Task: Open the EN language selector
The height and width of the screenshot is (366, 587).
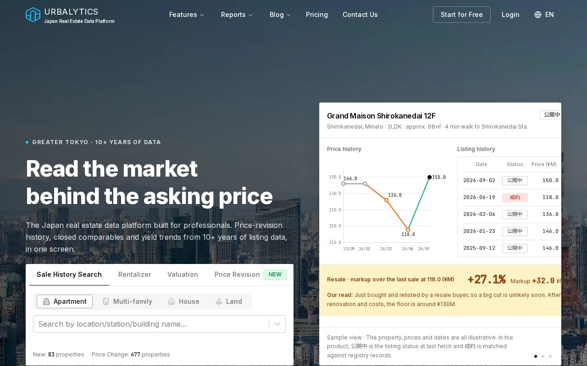Action: (x=544, y=15)
